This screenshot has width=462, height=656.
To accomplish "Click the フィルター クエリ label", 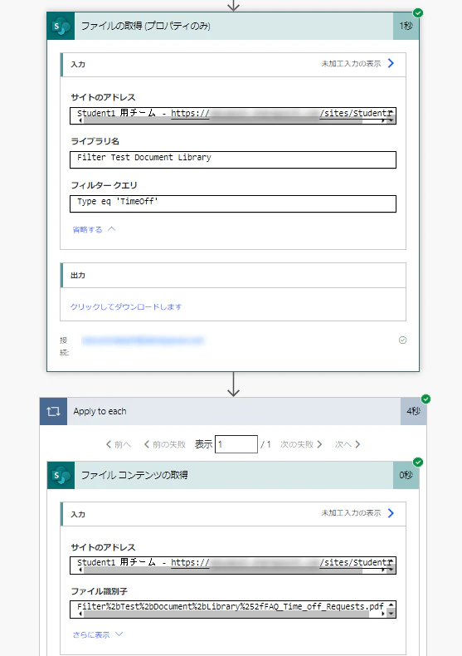I will point(104,185).
